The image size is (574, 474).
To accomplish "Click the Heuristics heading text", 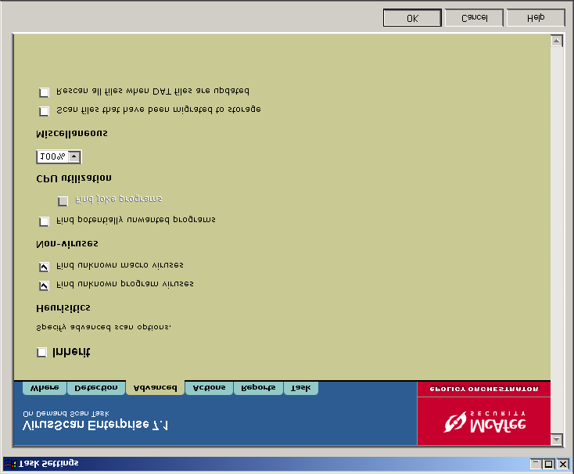I will pyautogui.click(x=63, y=308).
